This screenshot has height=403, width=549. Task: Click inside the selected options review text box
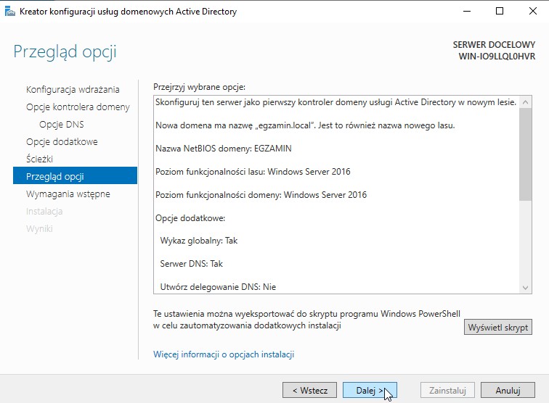tap(334, 217)
